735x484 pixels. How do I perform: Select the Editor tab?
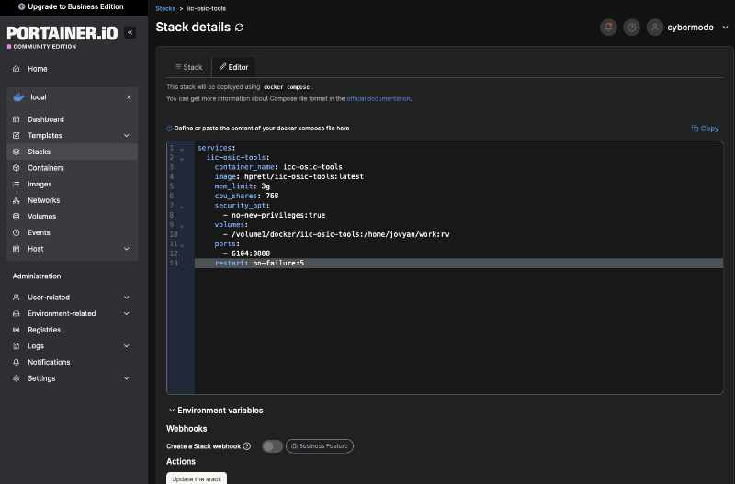point(233,67)
